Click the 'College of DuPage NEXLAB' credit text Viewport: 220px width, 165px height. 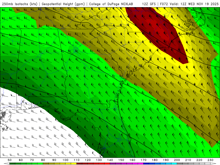point(111,4)
